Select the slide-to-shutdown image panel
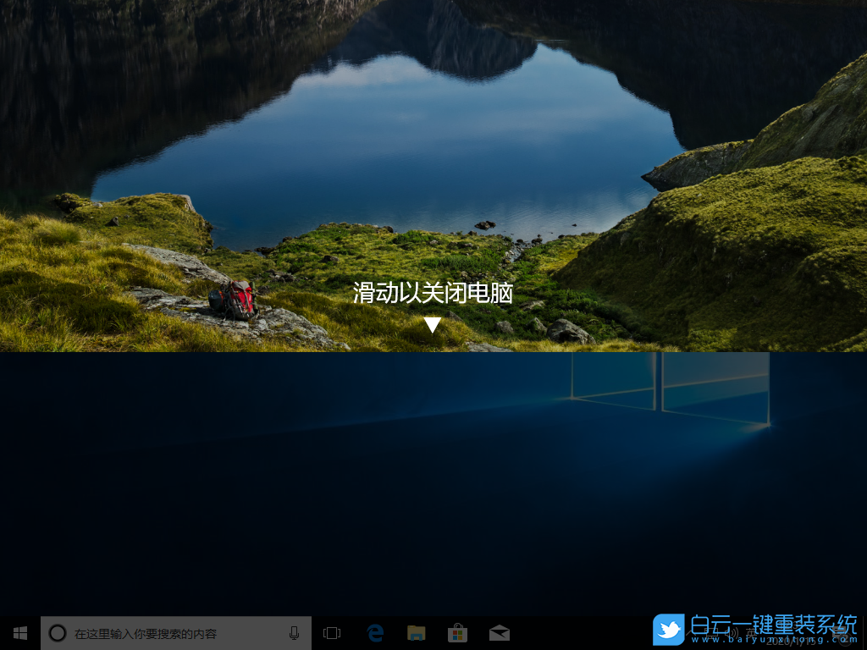The height and width of the screenshot is (650, 867). (x=433, y=169)
